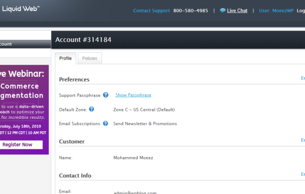Switch to the Profile tab
This screenshot has height=194, width=305.
[66, 58]
